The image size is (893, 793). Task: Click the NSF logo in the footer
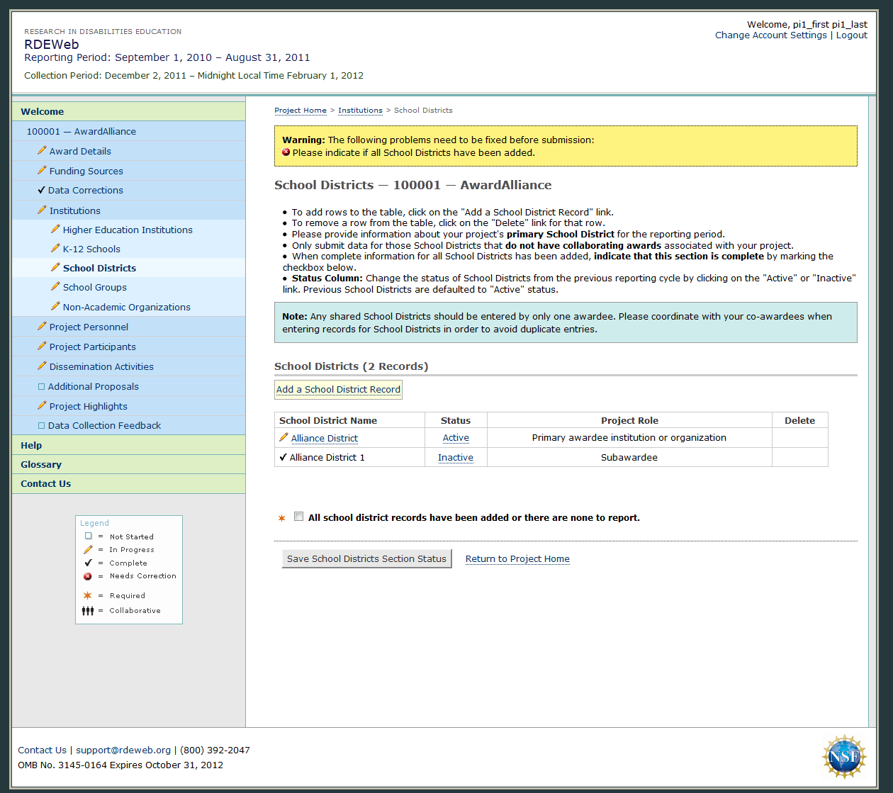(843, 757)
